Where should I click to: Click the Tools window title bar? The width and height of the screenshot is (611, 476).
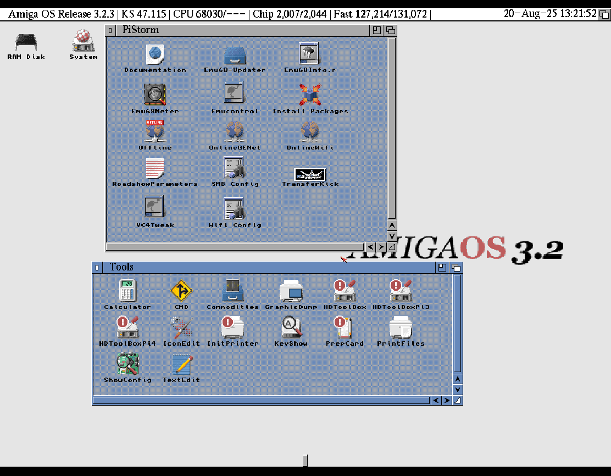pyautogui.click(x=269, y=268)
